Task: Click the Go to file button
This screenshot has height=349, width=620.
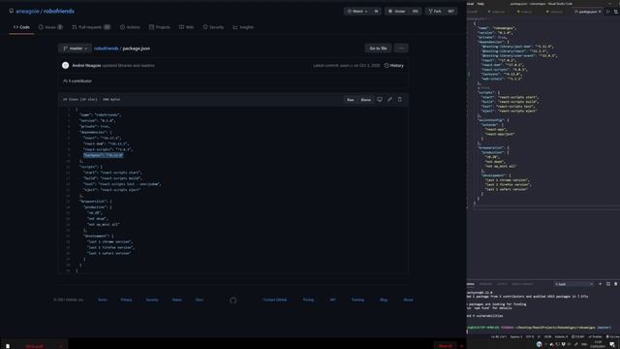Action: pos(378,48)
